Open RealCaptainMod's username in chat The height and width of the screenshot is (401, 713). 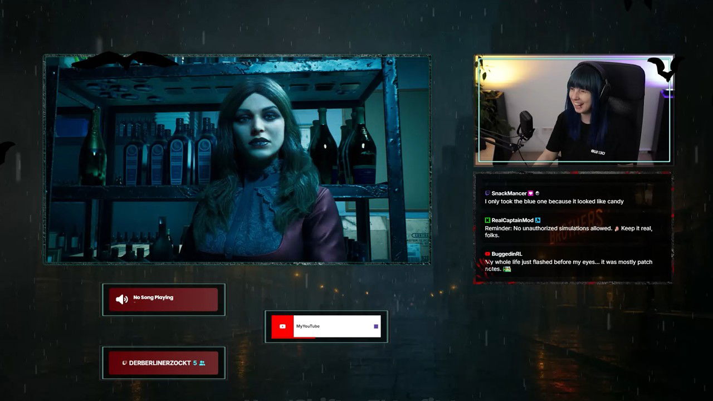point(512,221)
